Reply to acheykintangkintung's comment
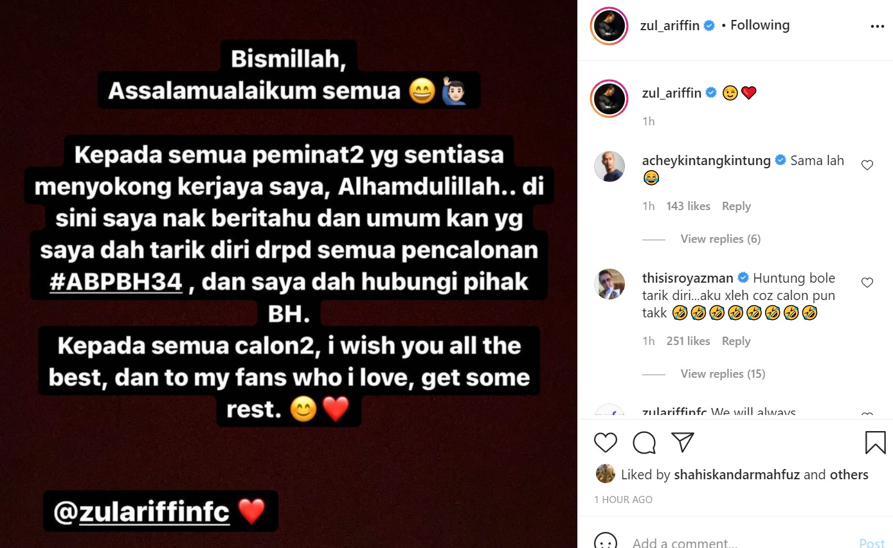The height and width of the screenshot is (548, 893). click(736, 206)
